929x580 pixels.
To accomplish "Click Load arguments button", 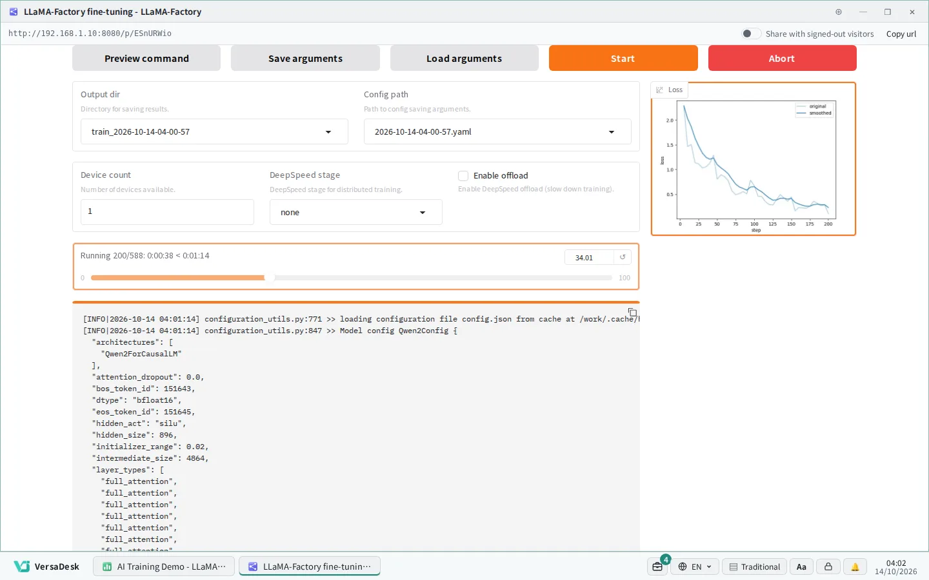I will click(x=464, y=58).
